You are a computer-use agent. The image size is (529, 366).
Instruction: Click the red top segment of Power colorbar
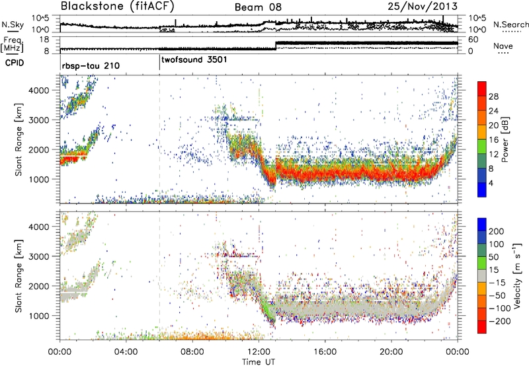pyautogui.click(x=482, y=89)
